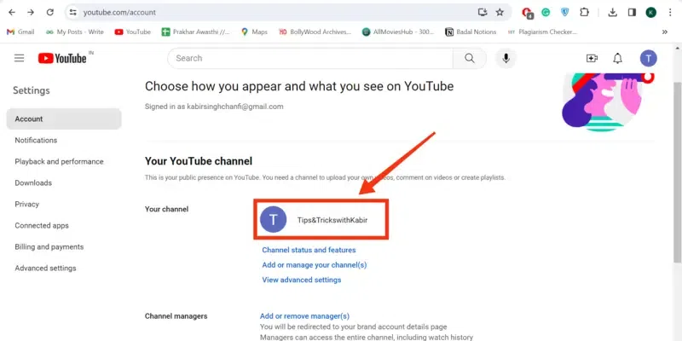Open the Badal Notions bookmark

coord(471,32)
